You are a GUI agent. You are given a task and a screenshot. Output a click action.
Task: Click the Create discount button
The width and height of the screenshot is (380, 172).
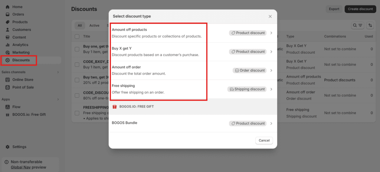[x=360, y=9]
